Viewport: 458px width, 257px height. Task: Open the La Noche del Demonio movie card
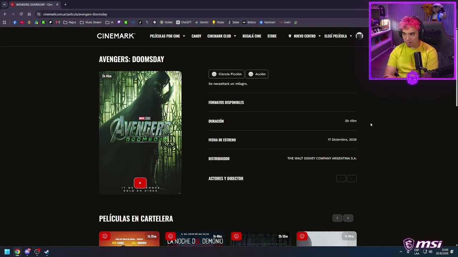pos(195,239)
